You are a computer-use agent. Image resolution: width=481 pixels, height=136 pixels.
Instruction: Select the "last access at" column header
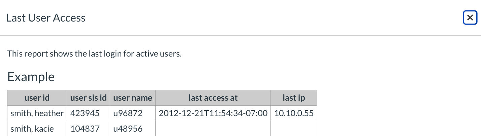pos(213,98)
